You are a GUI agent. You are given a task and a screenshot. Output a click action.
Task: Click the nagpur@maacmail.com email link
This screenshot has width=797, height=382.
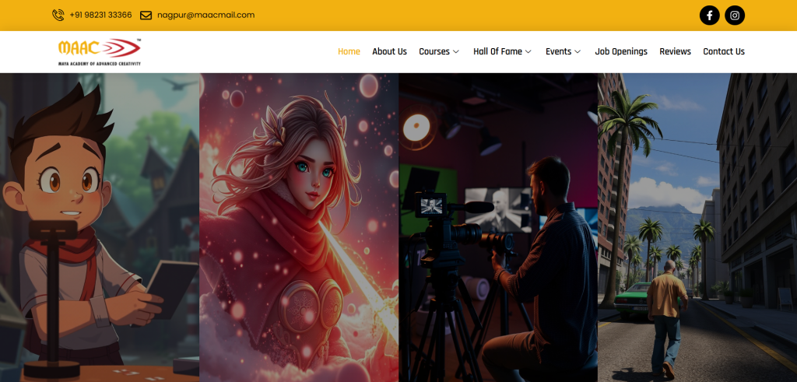click(x=205, y=15)
